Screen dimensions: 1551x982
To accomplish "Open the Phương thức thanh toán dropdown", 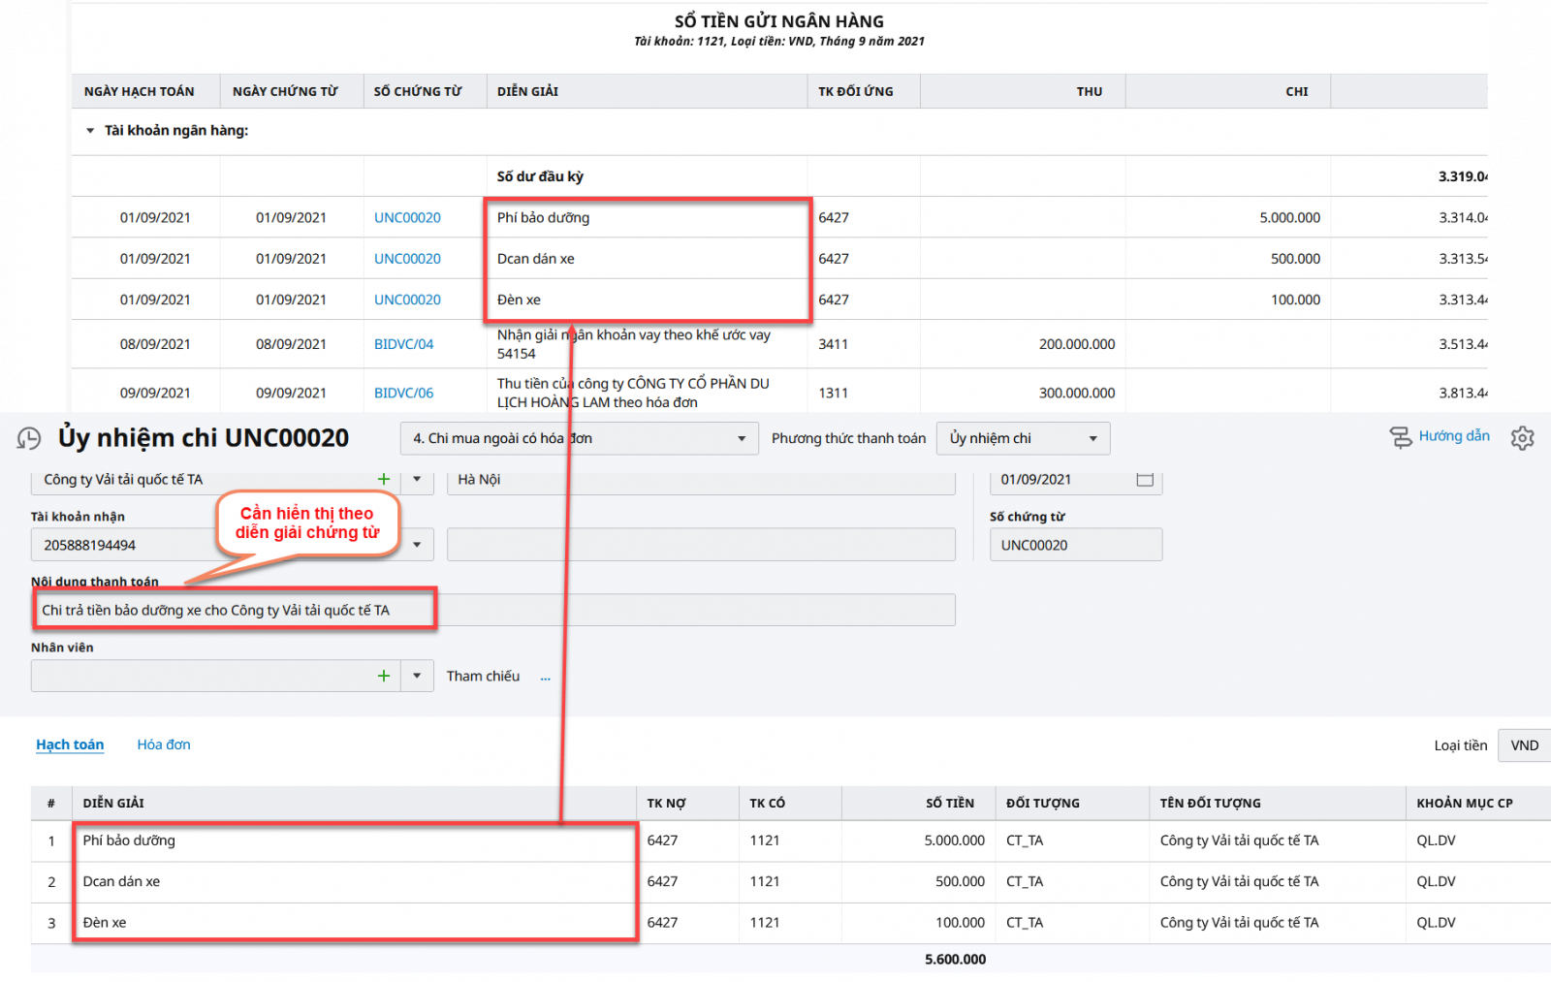I will coord(1092,438).
